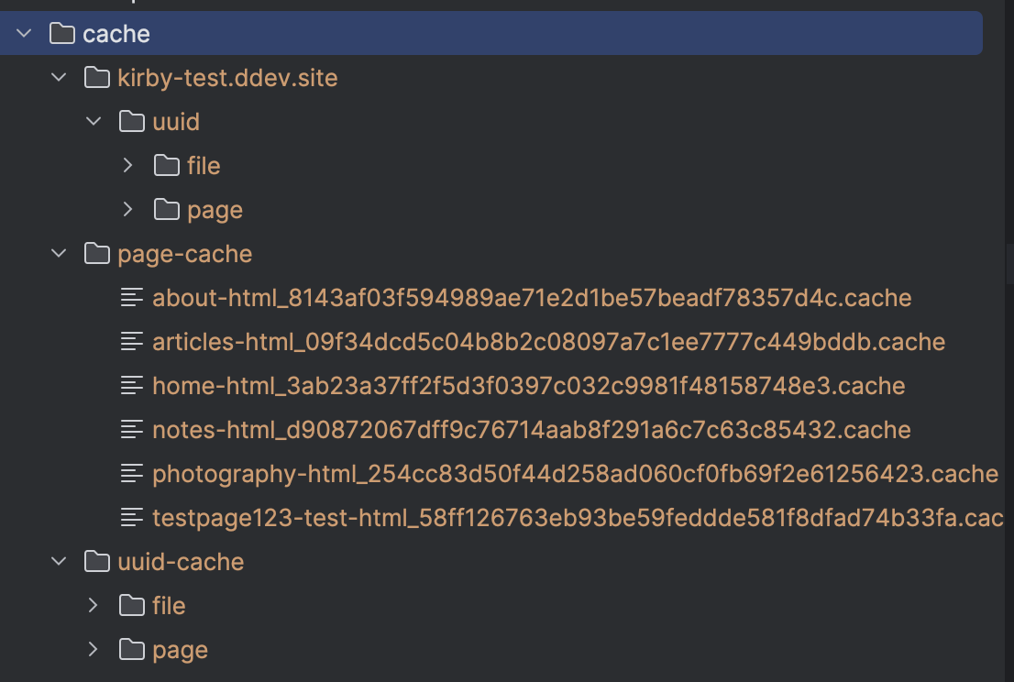Click the photography-html cache file icon

[133, 474]
